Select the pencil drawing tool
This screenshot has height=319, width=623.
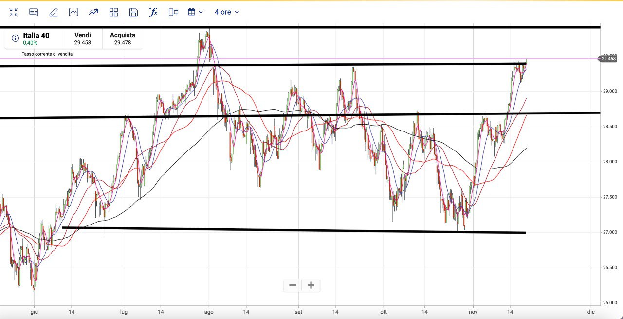pyautogui.click(x=54, y=12)
